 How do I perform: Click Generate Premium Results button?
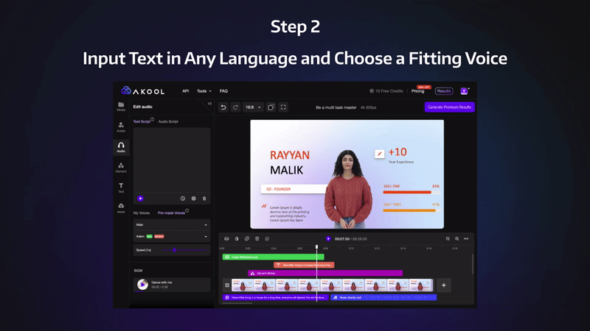(449, 107)
